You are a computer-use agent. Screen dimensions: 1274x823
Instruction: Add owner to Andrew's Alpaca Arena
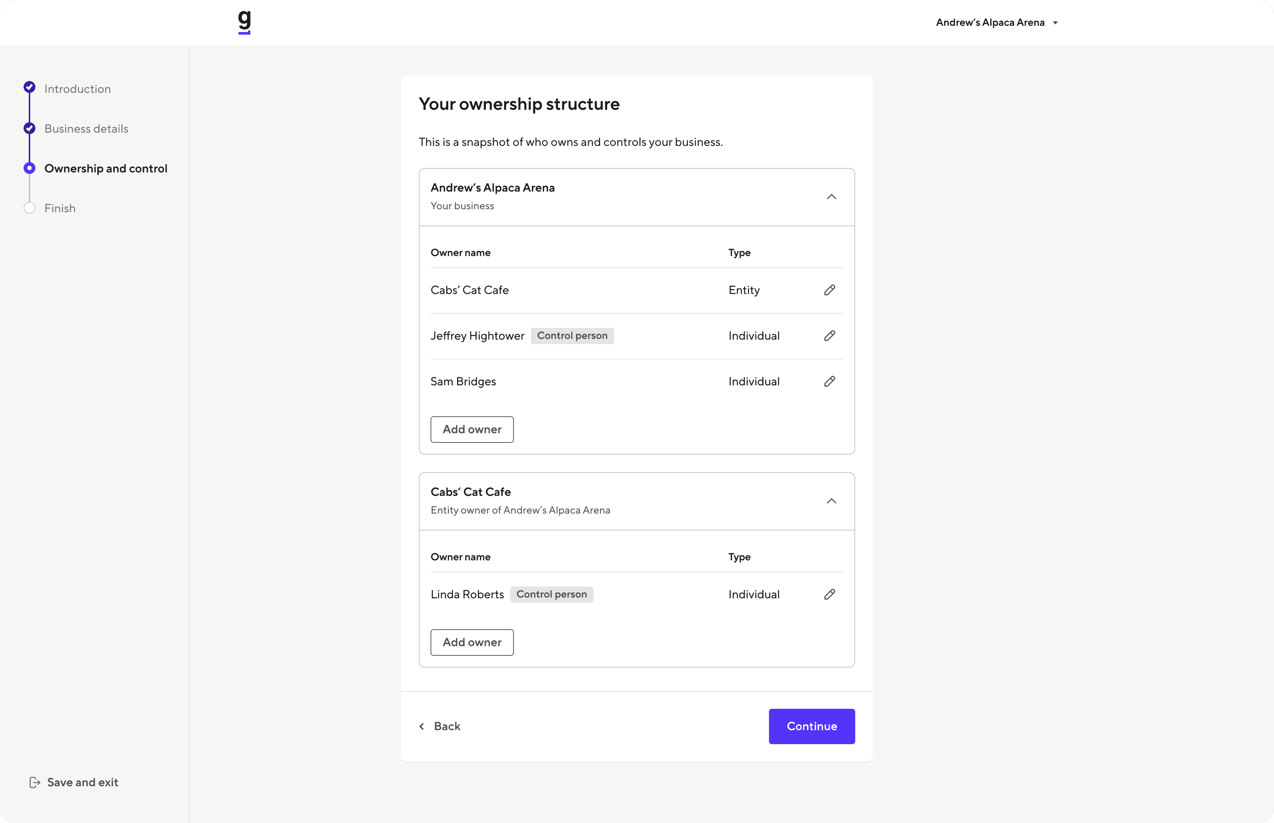tap(472, 430)
